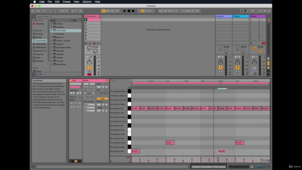Select the Sounds category
Screen dimensions: 302x170
pos(39,34)
